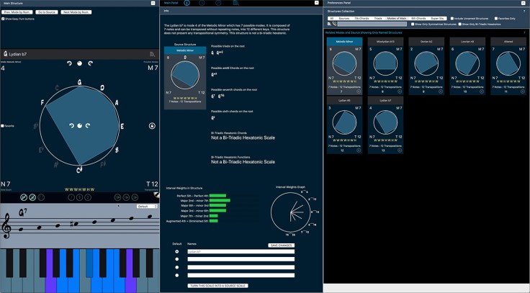Collapse the Preferences Panel with its arrow
530x293 pixels.
[x=524, y=2]
